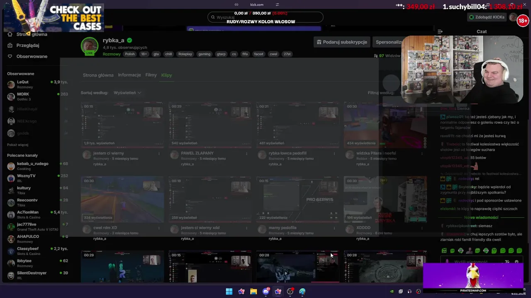Image resolution: width=531 pixels, height=298 pixels.
Task: Click the Rozmowy category link under rybka_a
Action: tap(112, 54)
